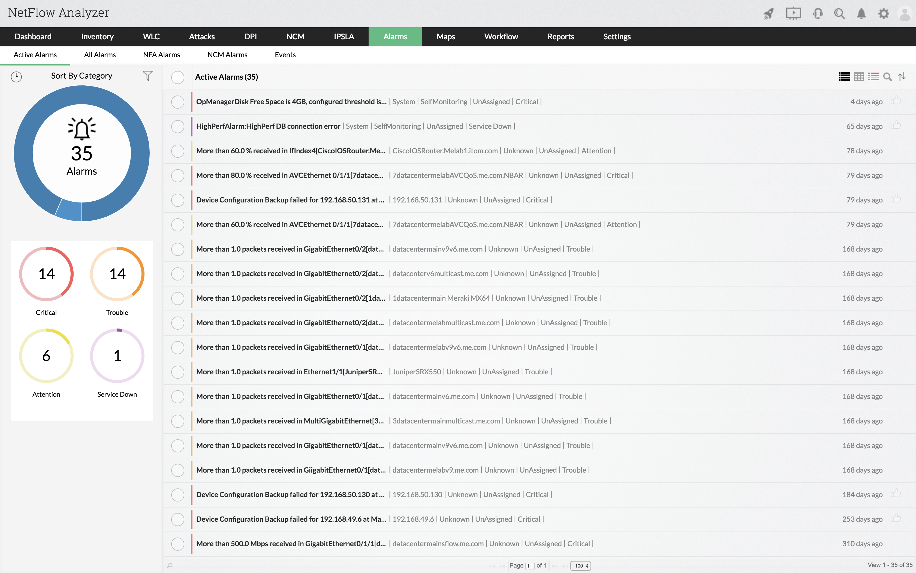Viewport: 916px width, 573px height.
Task: Open the rows-per-page 100 dropdown
Action: tap(581, 566)
